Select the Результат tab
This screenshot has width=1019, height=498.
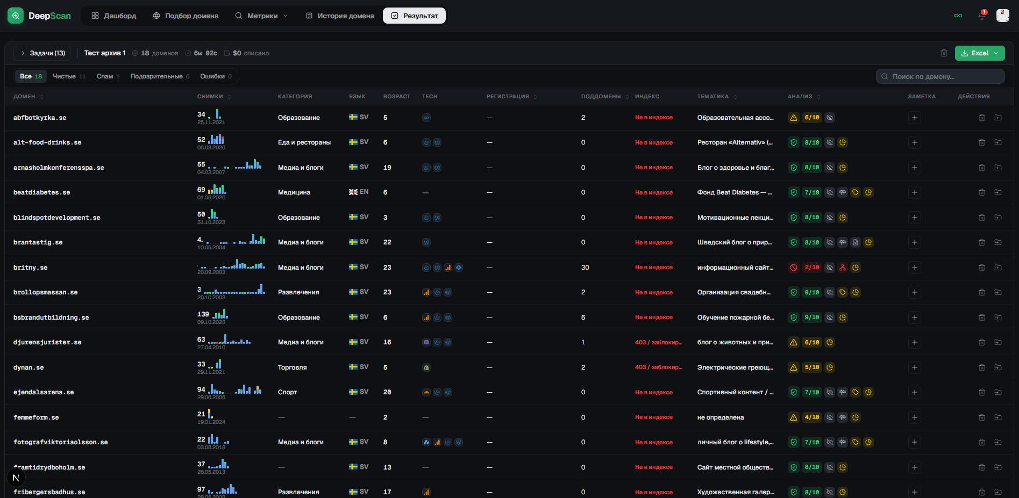(x=414, y=16)
